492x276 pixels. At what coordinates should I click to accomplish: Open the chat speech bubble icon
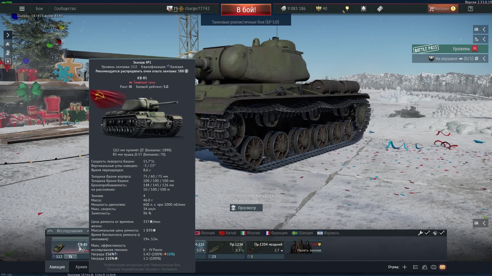point(434,267)
